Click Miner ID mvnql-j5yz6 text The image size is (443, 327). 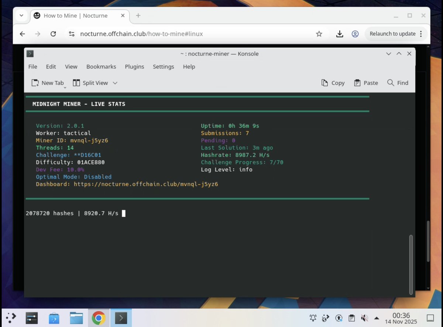point(72,140)
